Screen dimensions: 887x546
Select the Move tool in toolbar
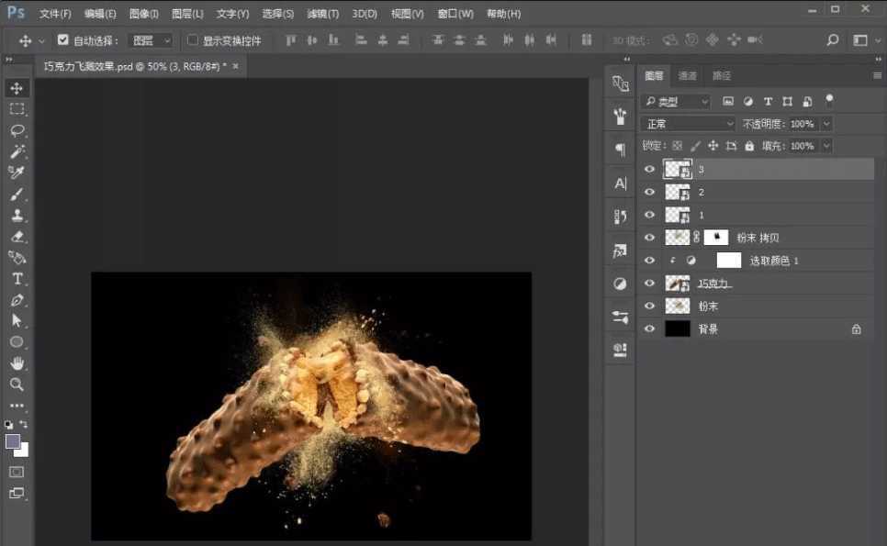click(17, 88)
